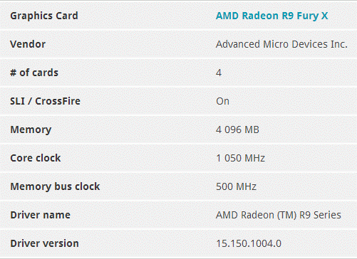Select the CrossFire 'On' value
The height and width of the screenshot is (259, 357).
click(222, 101)
